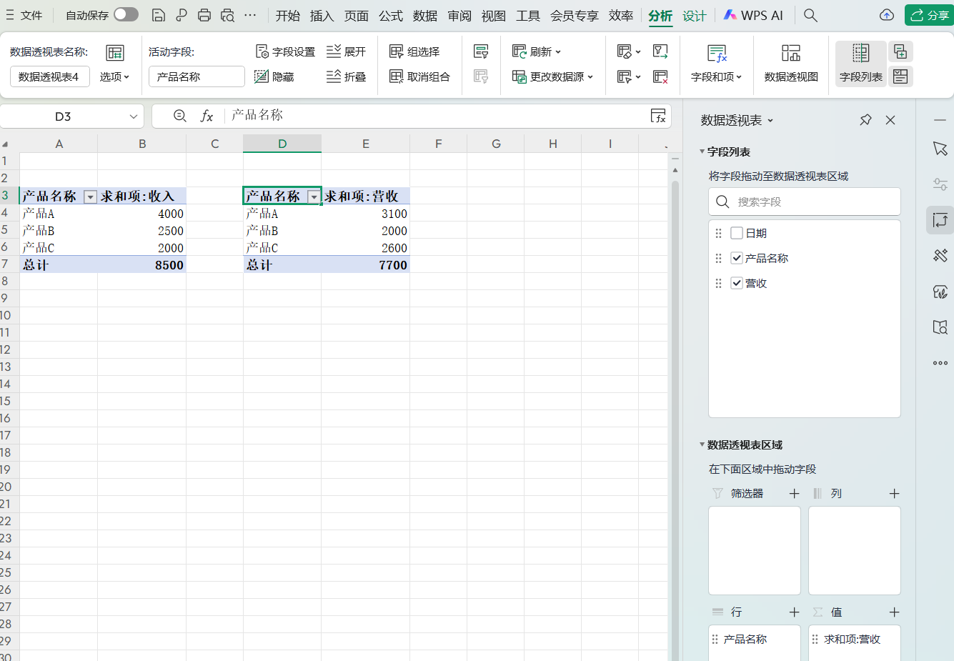Image resolution: width=954 pixels, height=661 pixels.
Task: Uncheck the 营收 field checkbox
Action: 736,282
